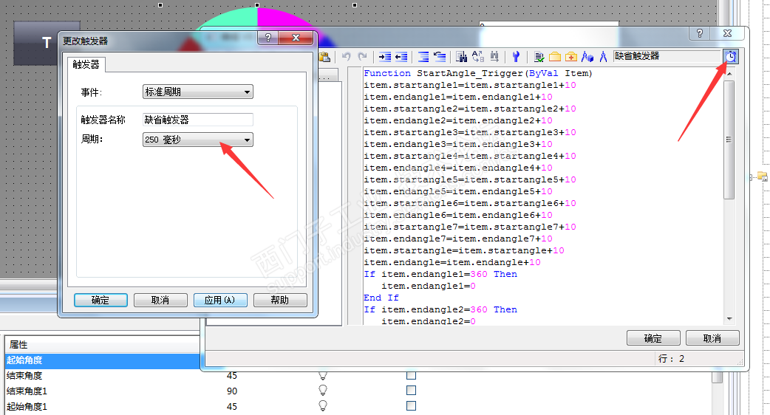This screenshot has width=770, height=415.
Task: Toggle checkbox in the 结束角度1 row
Action: click(412, 391)
